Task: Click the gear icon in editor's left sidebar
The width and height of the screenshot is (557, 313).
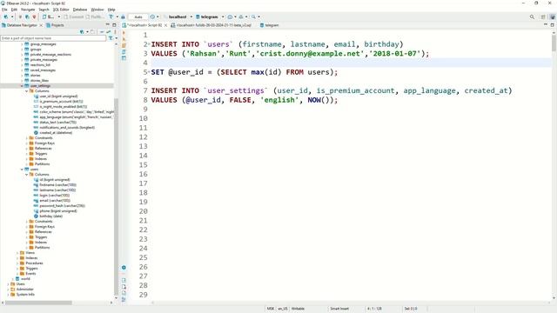Action: pyautogui.click(x=124, y=268)
